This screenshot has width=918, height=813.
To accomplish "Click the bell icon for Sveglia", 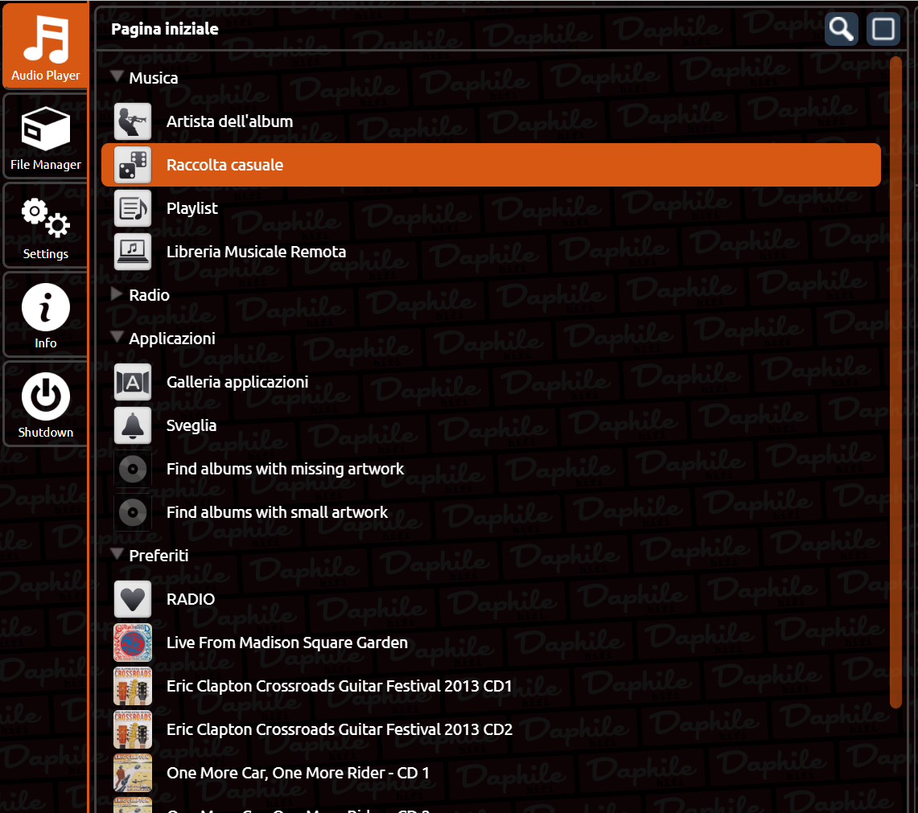I will coord(132,425).
